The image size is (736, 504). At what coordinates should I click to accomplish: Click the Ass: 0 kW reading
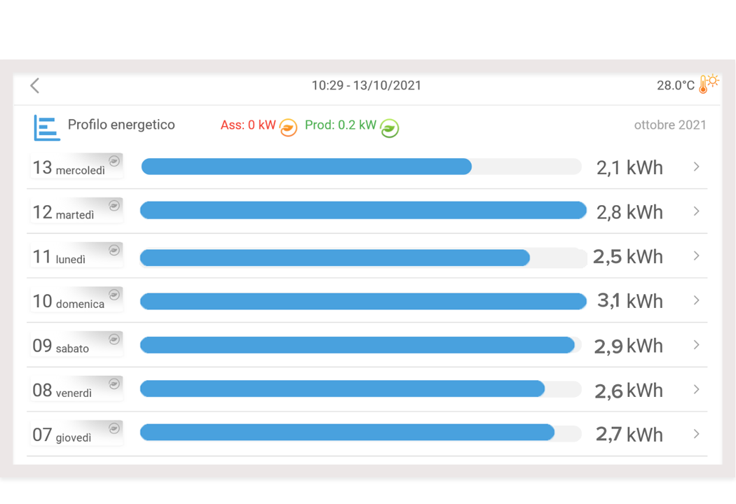tap(248, 125)
